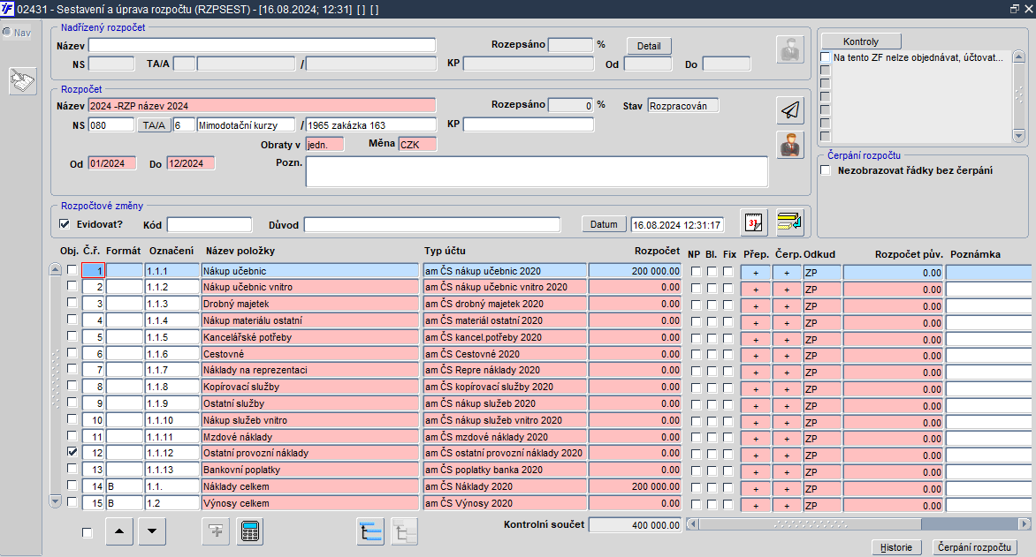The image size is (1036, 557).
Task: Click the Čerp. plus button for Bankovní poplatky
Action: (x=786, y=471)
